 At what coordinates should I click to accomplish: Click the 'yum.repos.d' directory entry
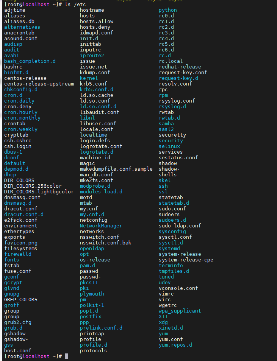pyautogui.click(x=175, y=345)
